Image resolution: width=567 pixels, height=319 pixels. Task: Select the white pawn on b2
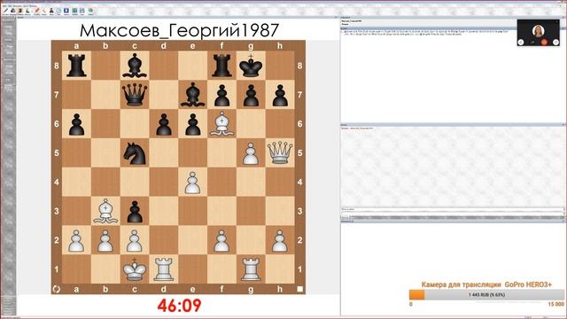(105, 240)
